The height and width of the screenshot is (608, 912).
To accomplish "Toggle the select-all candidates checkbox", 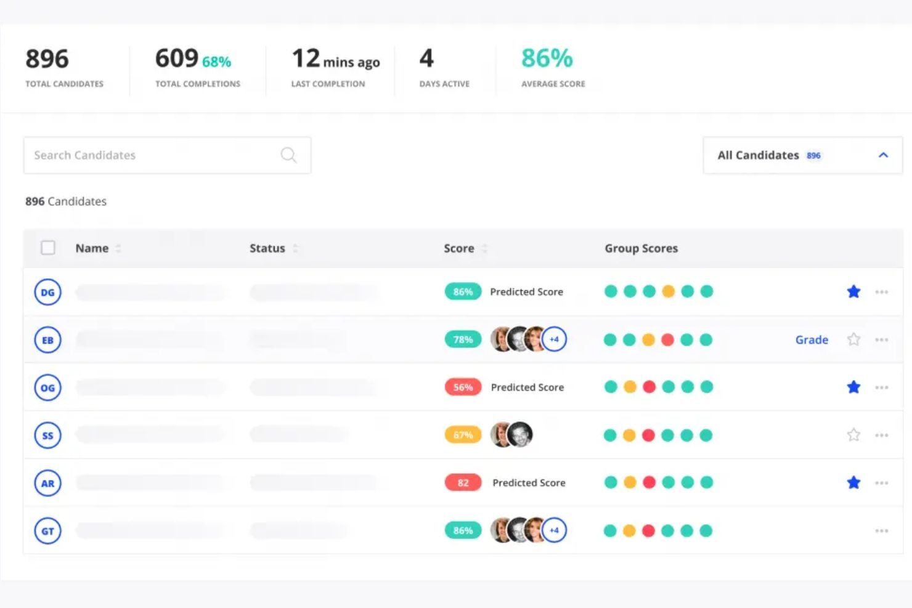I will pos(48,248).
